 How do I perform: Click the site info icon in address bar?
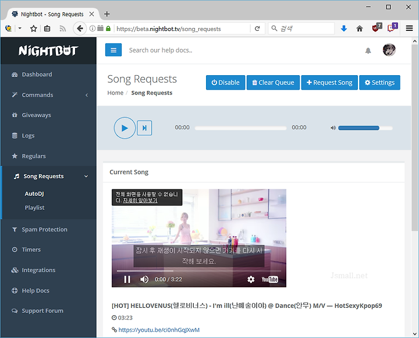coord(92,29)
